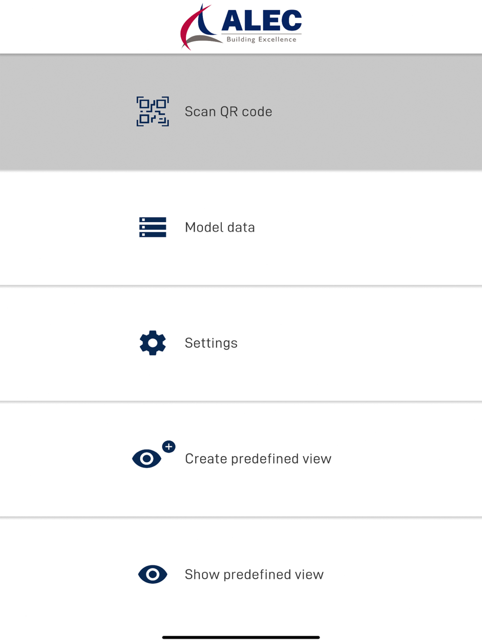Click the plain eye icon for Show view
Viewport: 482px width, 643px height.
[153, 575]
